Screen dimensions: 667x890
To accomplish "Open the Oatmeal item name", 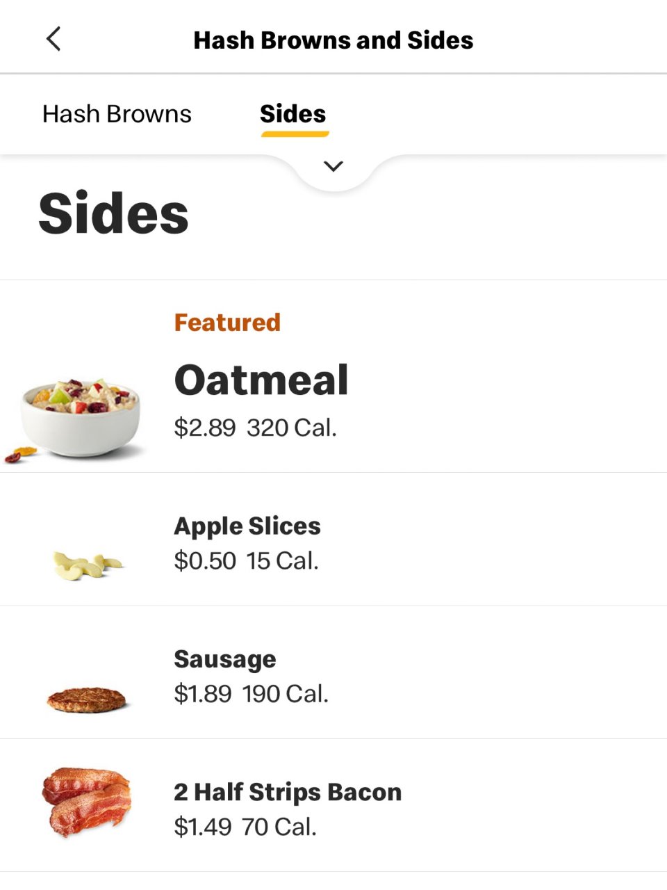I will point(261,380).
